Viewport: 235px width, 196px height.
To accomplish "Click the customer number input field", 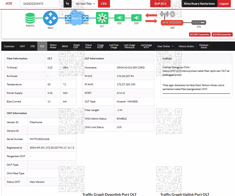I will point(41,4).
